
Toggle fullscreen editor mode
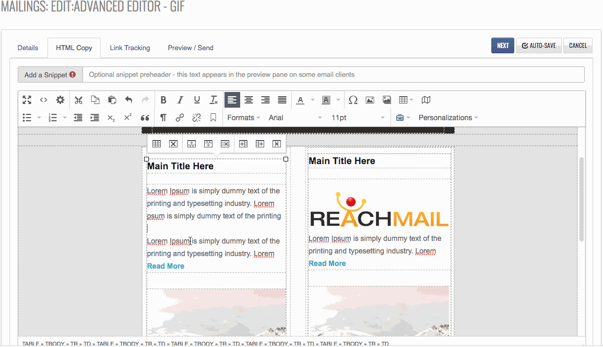coord(27,100)
